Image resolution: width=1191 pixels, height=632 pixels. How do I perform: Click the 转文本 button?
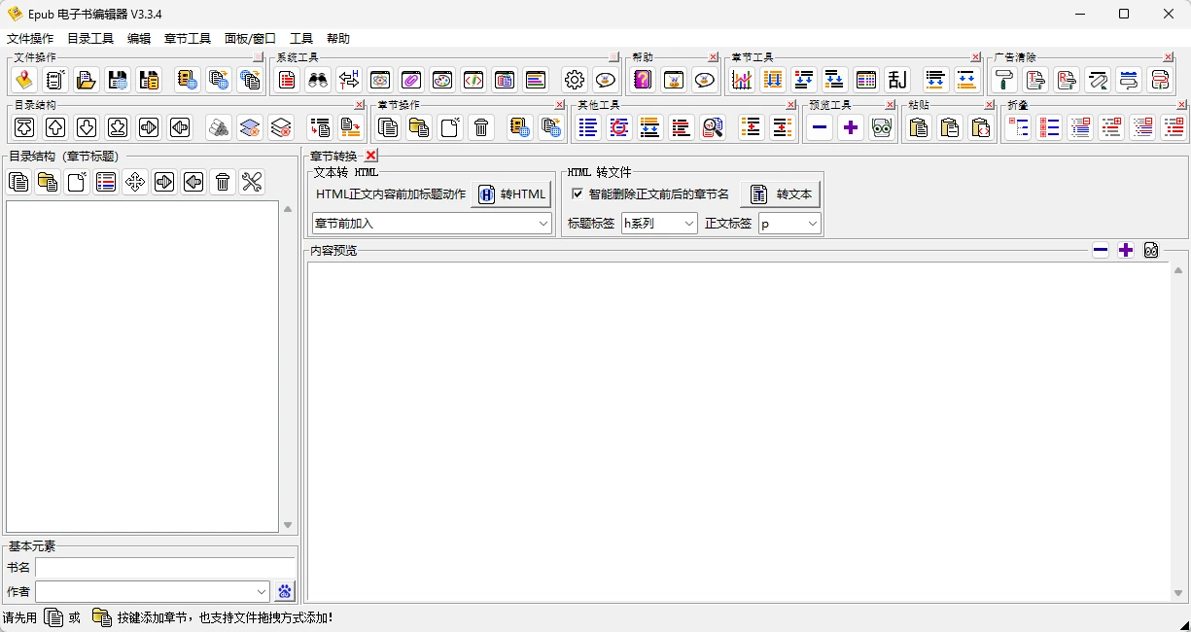pyautogui.click(x=780, y=194)
